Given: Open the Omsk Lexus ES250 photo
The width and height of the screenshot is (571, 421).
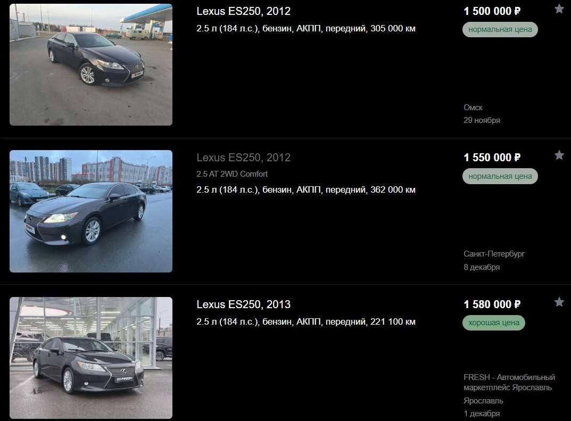Looking at the screenshot, I should tap(90, 65).
